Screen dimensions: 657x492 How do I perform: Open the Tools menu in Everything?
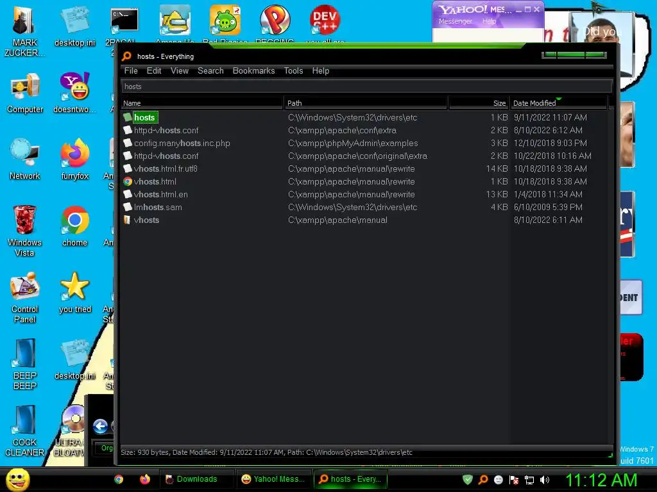pos(293,70)
